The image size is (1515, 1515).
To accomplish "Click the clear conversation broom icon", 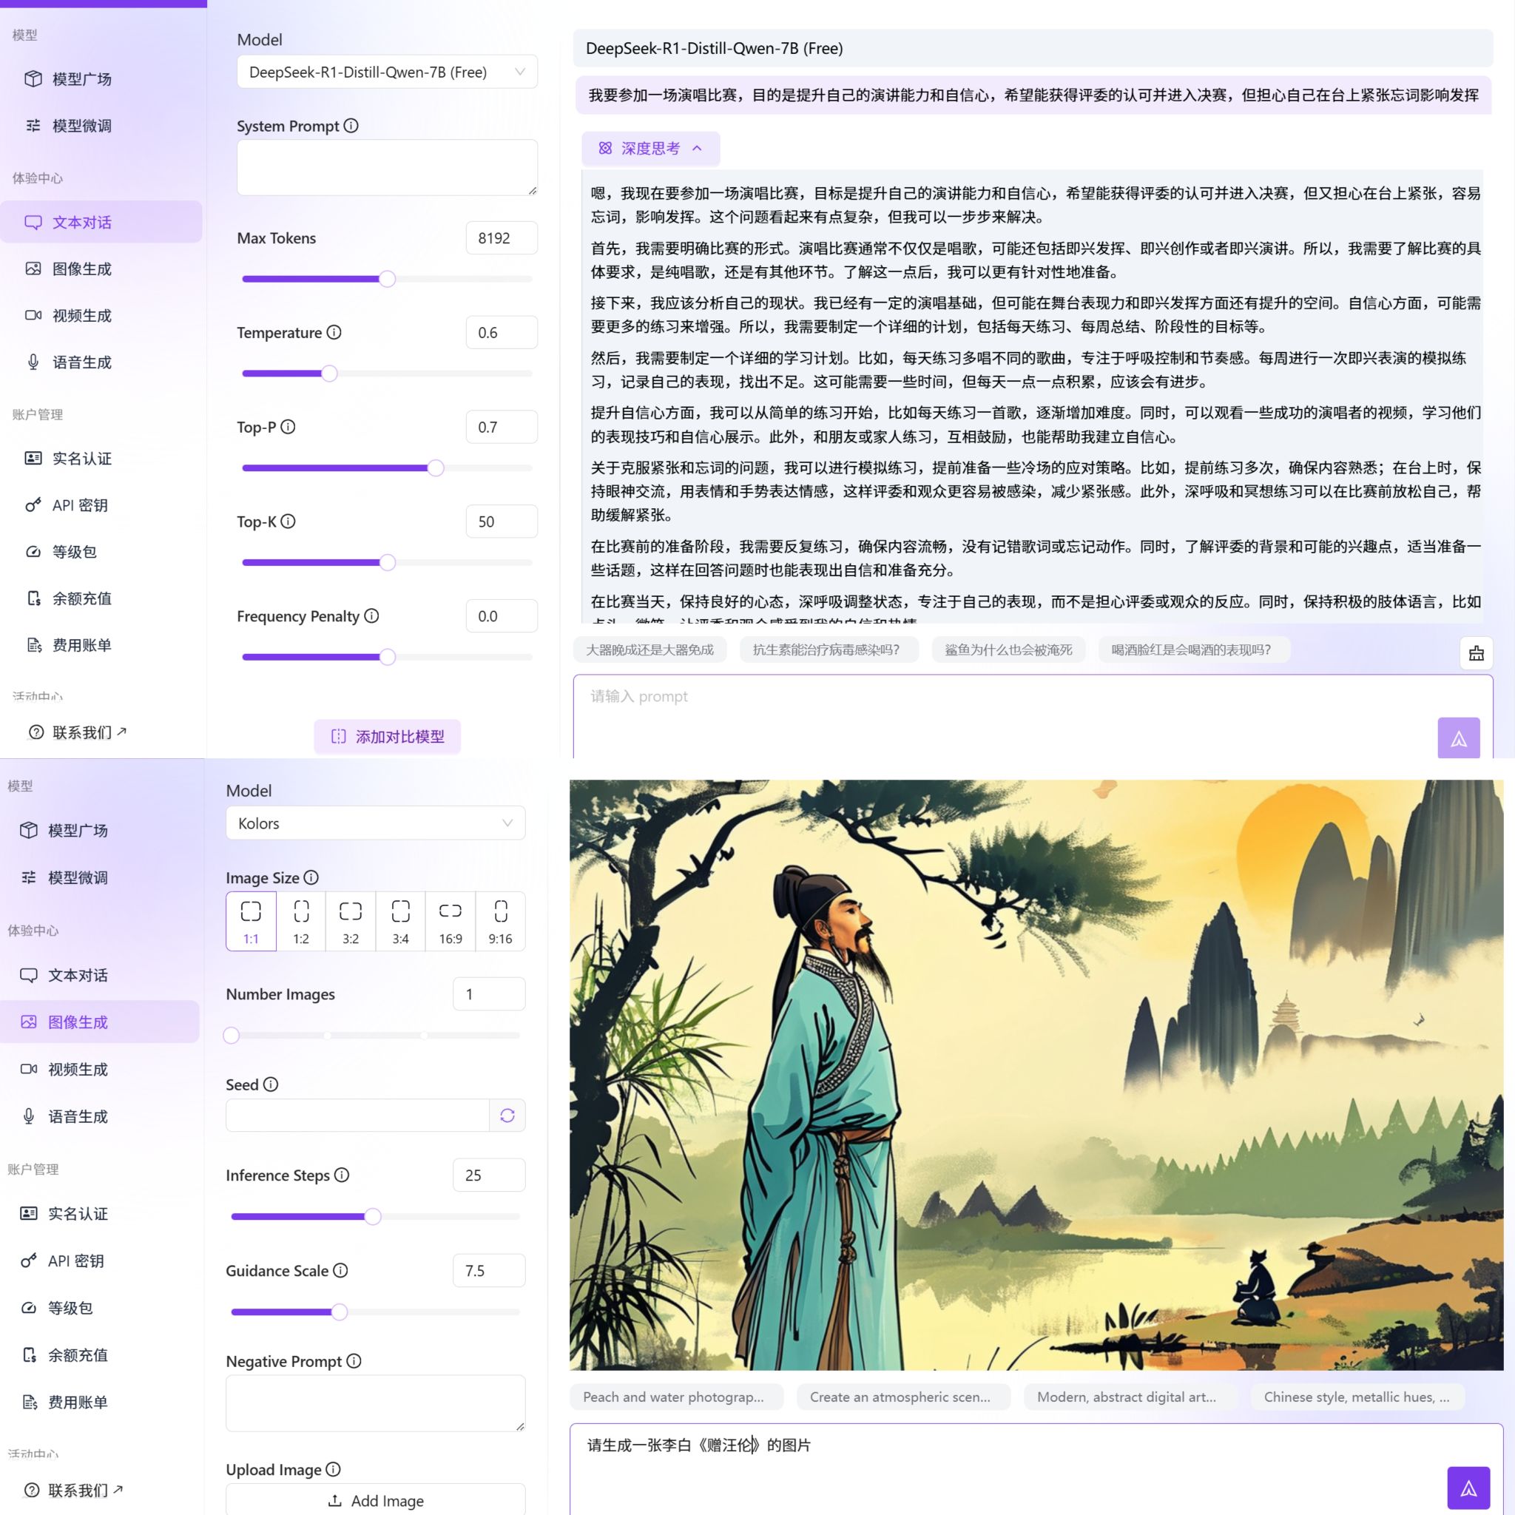I will pyautogui.click(x=1476, y=653).
